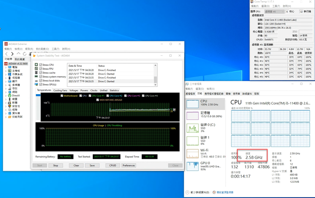Open the 開啟資源監視器 link in Task Manager
Image resolution: width=315 pixels, height=198 pixels.
[x=225, y=192]
